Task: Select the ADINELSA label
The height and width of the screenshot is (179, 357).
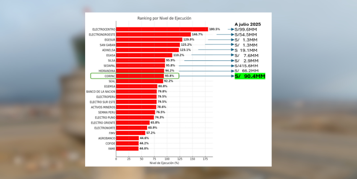Action: (x=109, y=50)
